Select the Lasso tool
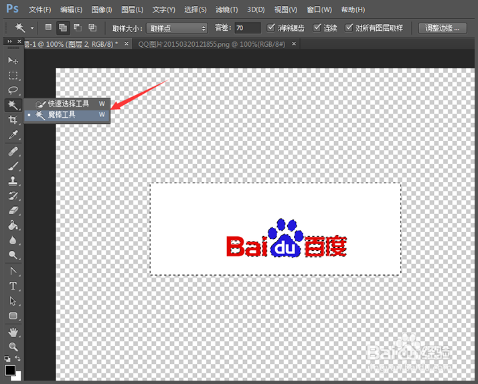The height and width of the screenshot is (384, 478). click(x=13, y=90)
